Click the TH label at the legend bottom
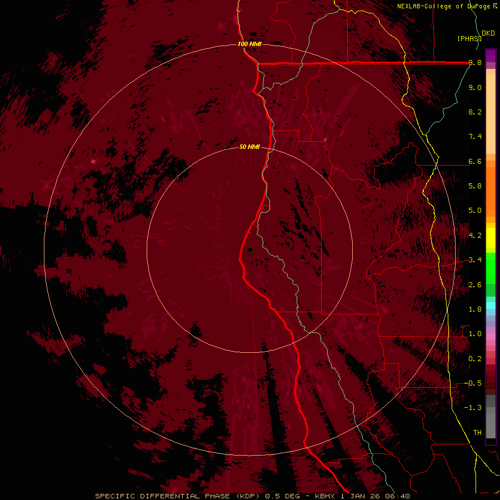This screenshot has height=500, width=500. [x=477, y=432]
